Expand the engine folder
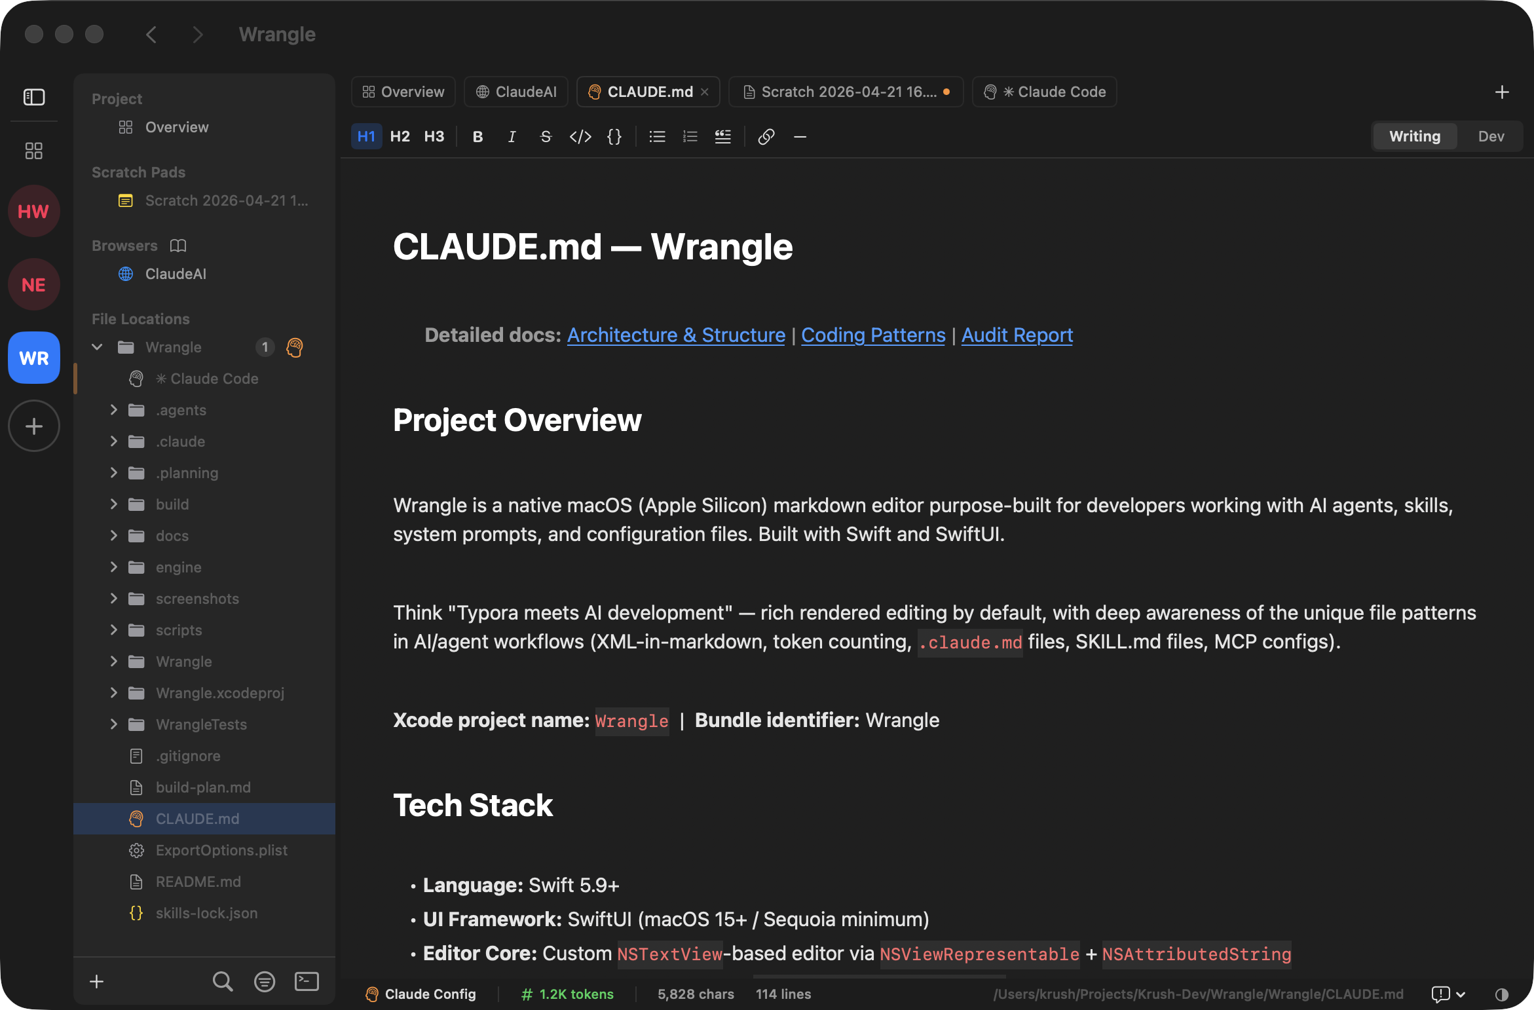1534x1010 pixels. point(114,567)
